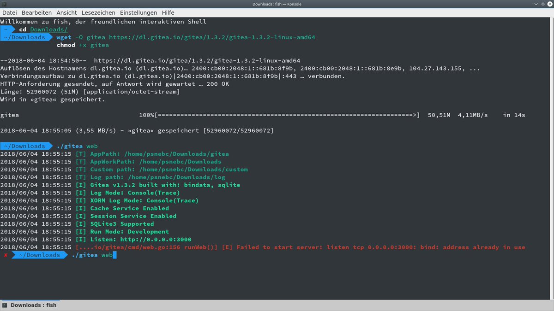Click the 'Verbindungsaufbau zu dl.gitea.io' line
The width and height of the screenshot is (554, 311).
click(x=173, y=76)
